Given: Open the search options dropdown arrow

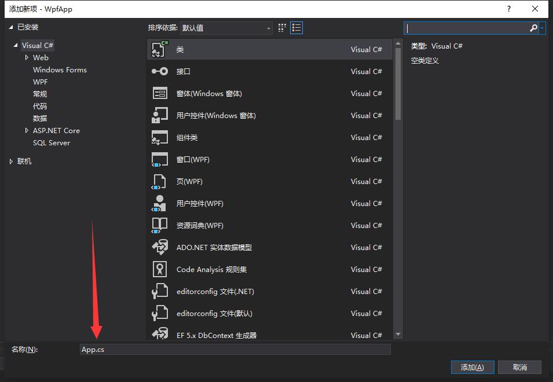Looking at the screenshot, I should coord(542,28).
